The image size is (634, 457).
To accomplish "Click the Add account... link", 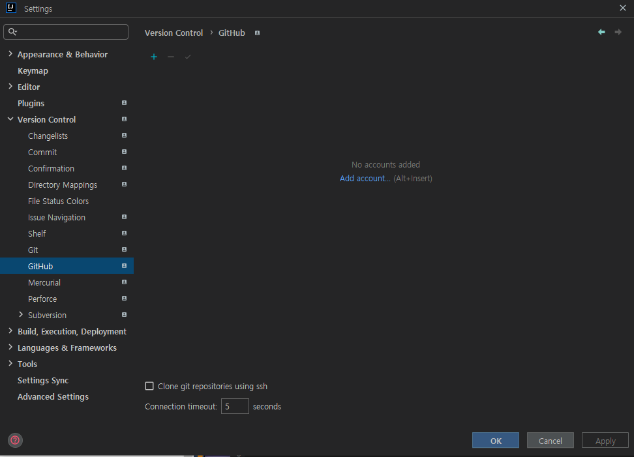I will click(x=365, y=178).
